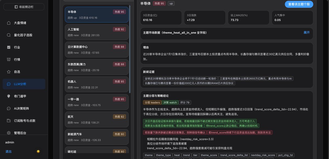Click the news tag about 全球近20家模拟及功率半导体企业
Screen dimensions: 329x159
180,79
